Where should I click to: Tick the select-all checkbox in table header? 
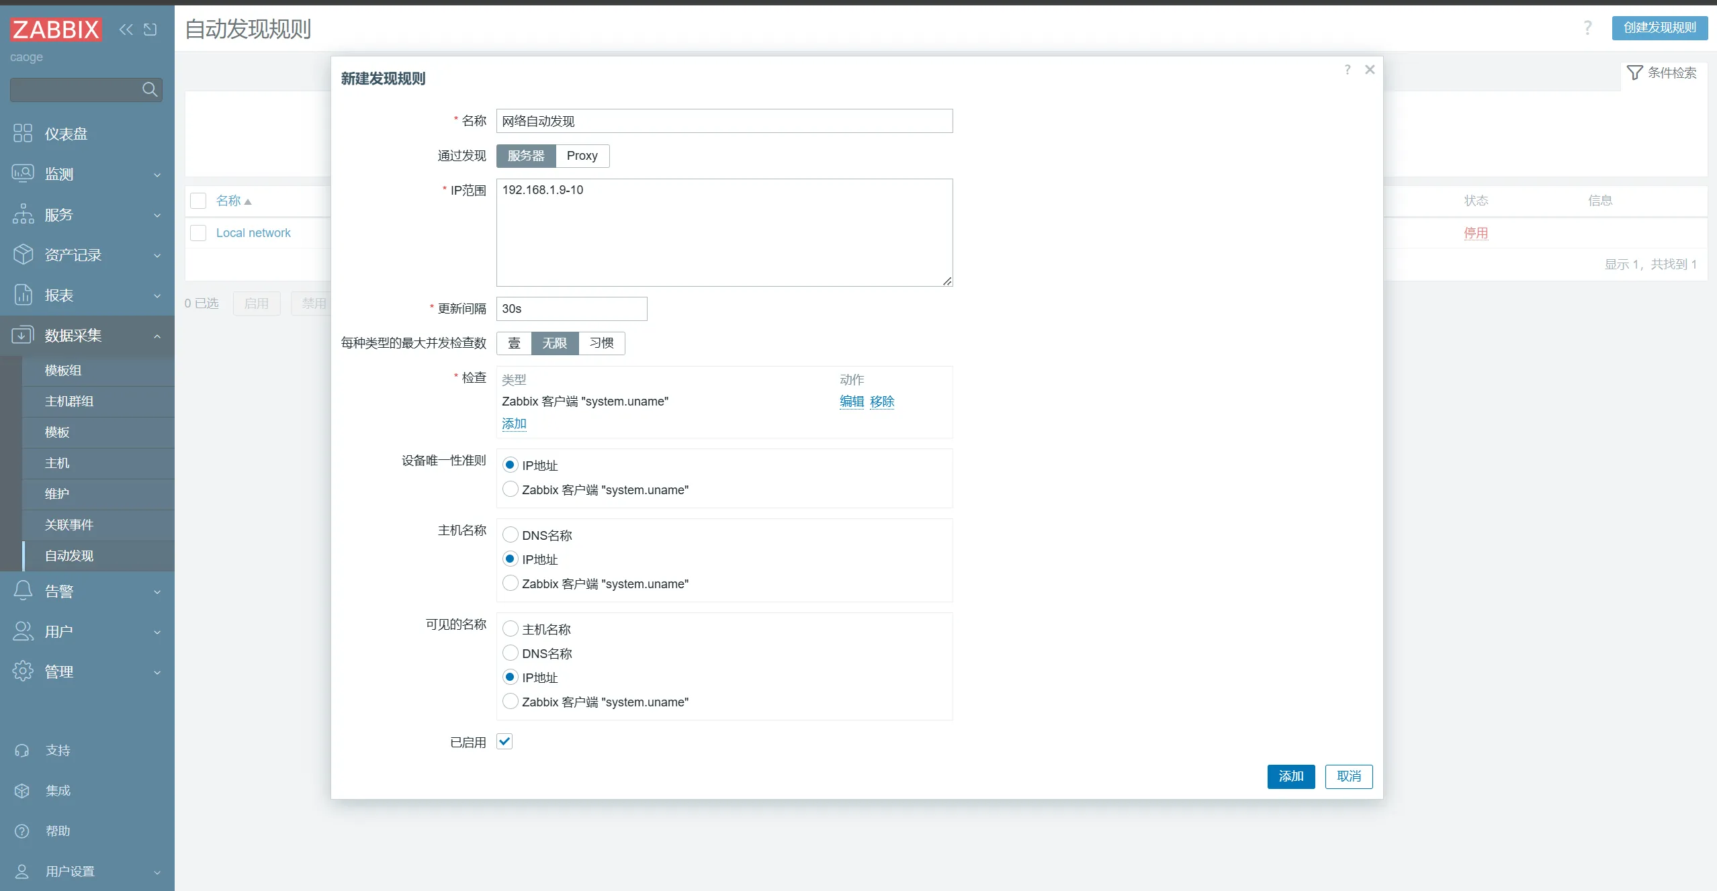[x=198, y=201]
